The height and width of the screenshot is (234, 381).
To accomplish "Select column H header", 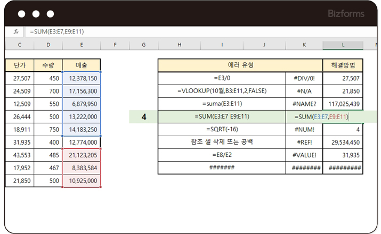I will pyautogui.click(x=180, y=45).
